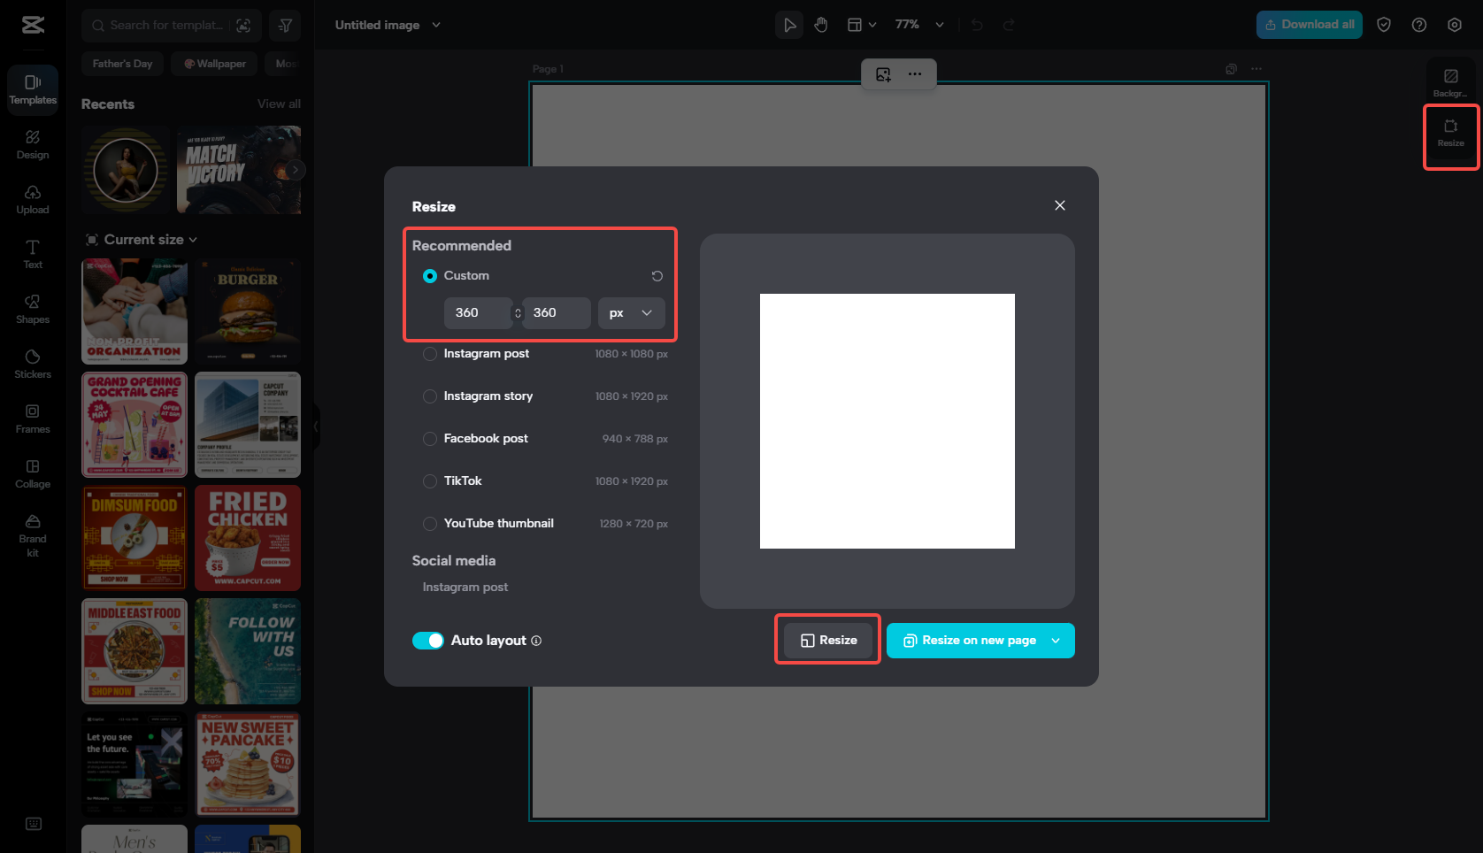Open the Wallpaper template category

[x=213, y=63]
